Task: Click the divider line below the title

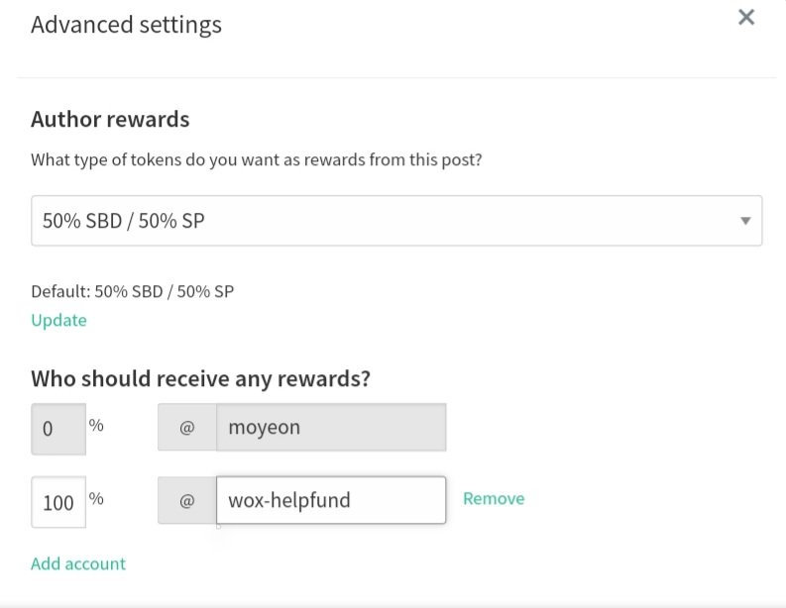Action: point(396,77)
